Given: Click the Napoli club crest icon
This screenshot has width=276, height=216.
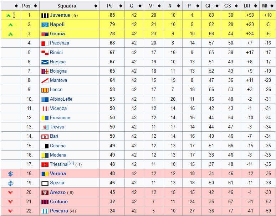Looking at the screenshot, I should click(x=45, y=25).
